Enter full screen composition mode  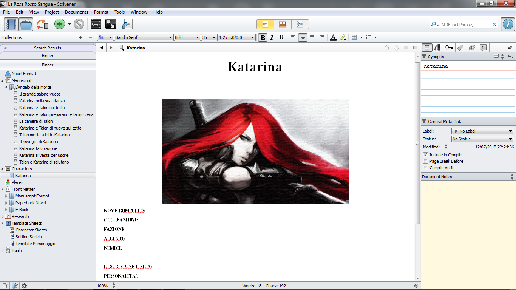[x=110, y=24]
